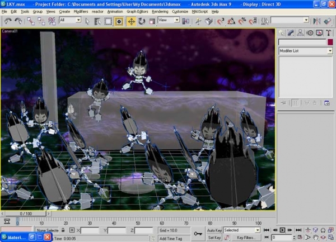Click the Play Animation button
The image size is (336, 242).
[282, 230]
